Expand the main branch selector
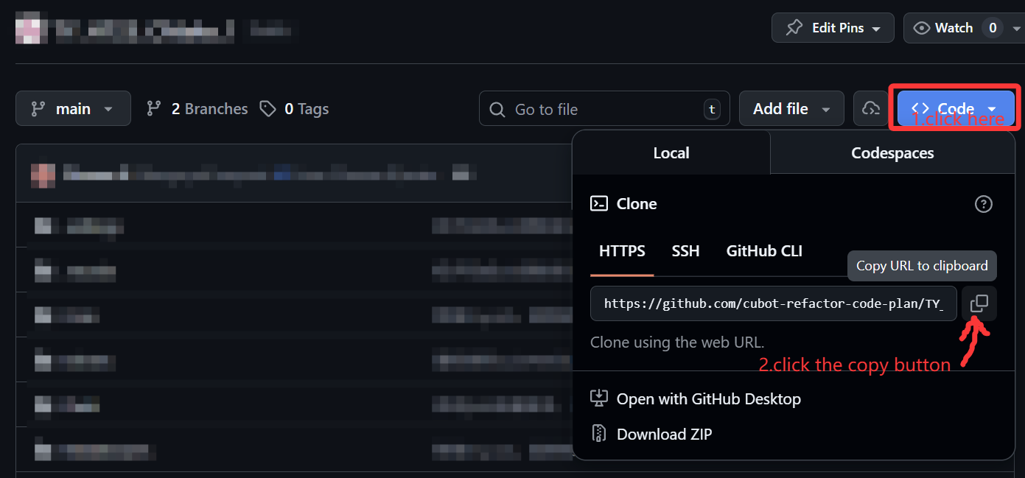The image size is (1025, 478). (x=73, y=109)
